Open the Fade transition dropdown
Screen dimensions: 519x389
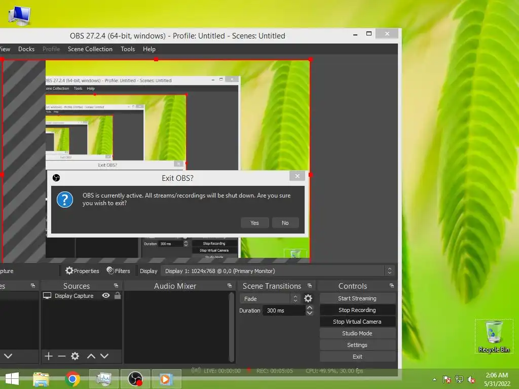pos(270,299)
